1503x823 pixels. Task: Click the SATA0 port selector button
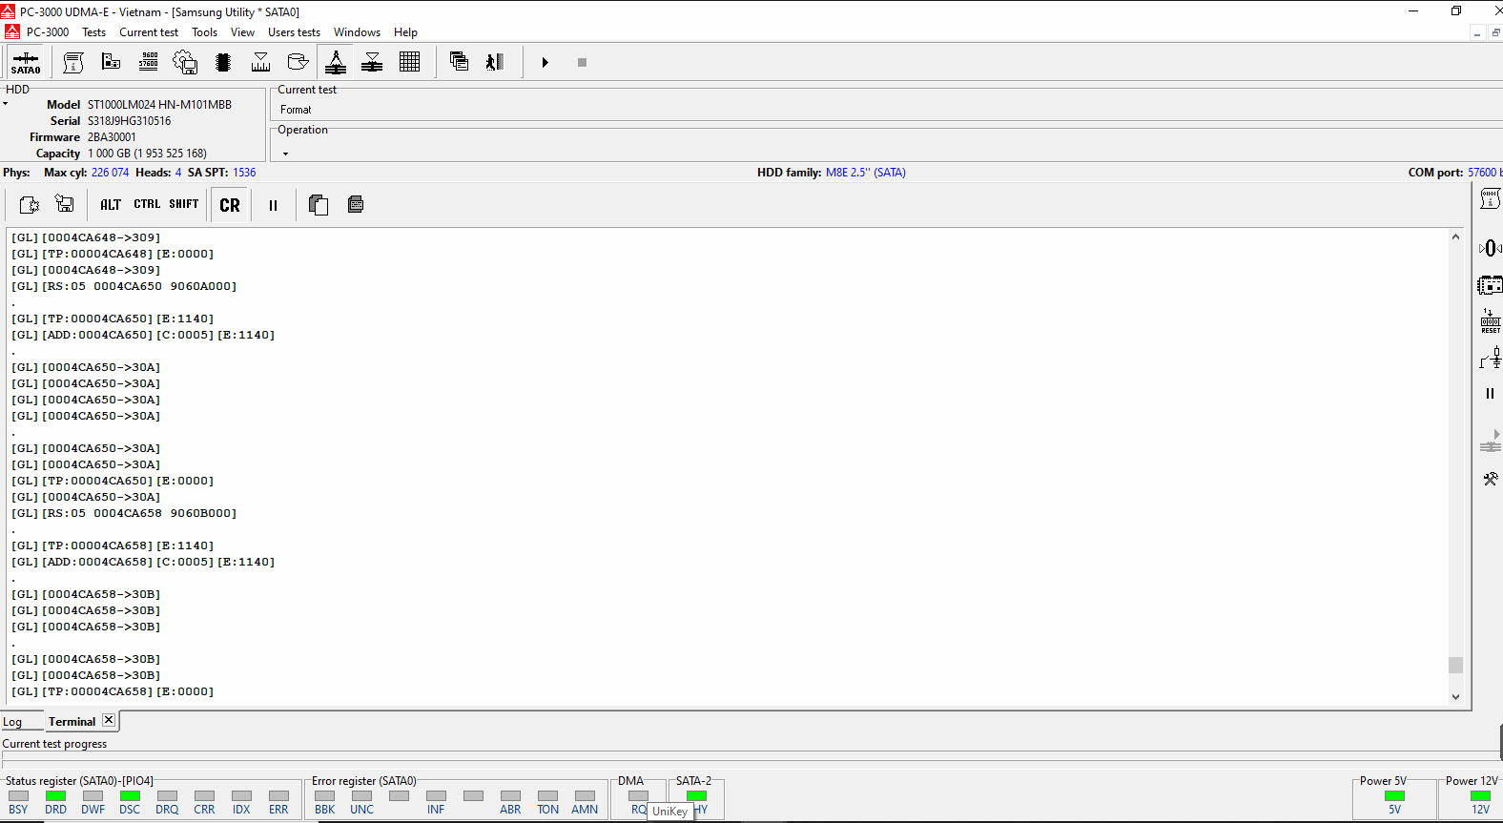[x=26, y=63]
